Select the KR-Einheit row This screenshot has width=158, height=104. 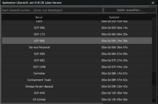[77, 100]
